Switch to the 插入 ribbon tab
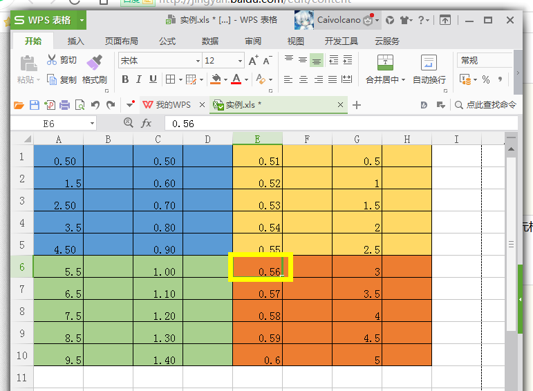 point(76,41)
